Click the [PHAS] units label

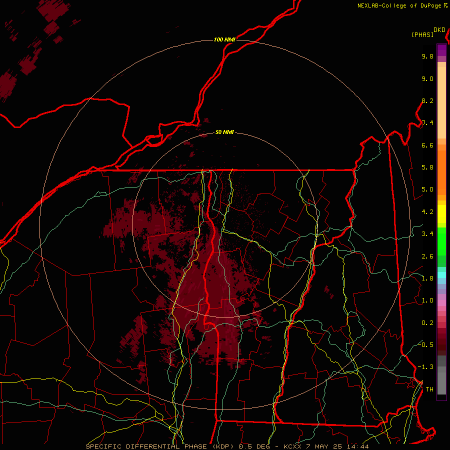422,34
